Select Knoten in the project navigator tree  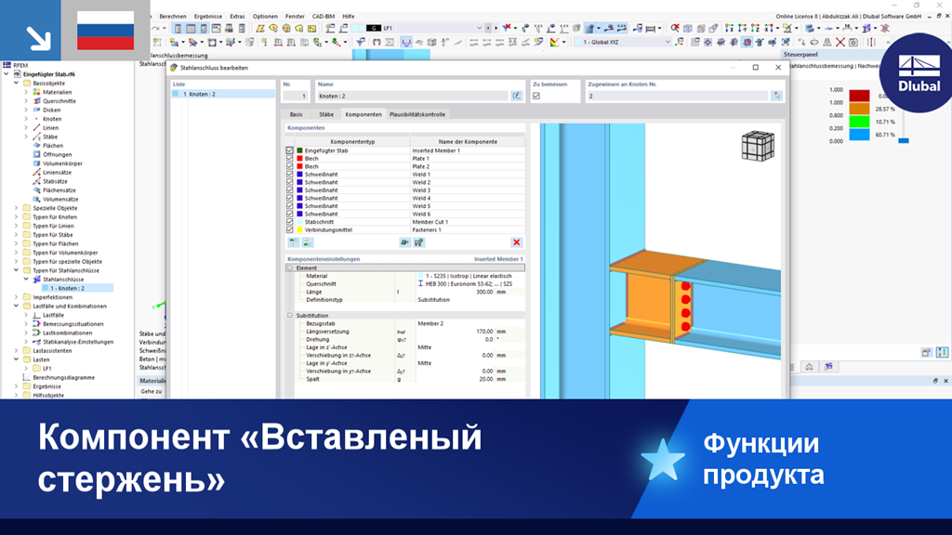[52, 118]
